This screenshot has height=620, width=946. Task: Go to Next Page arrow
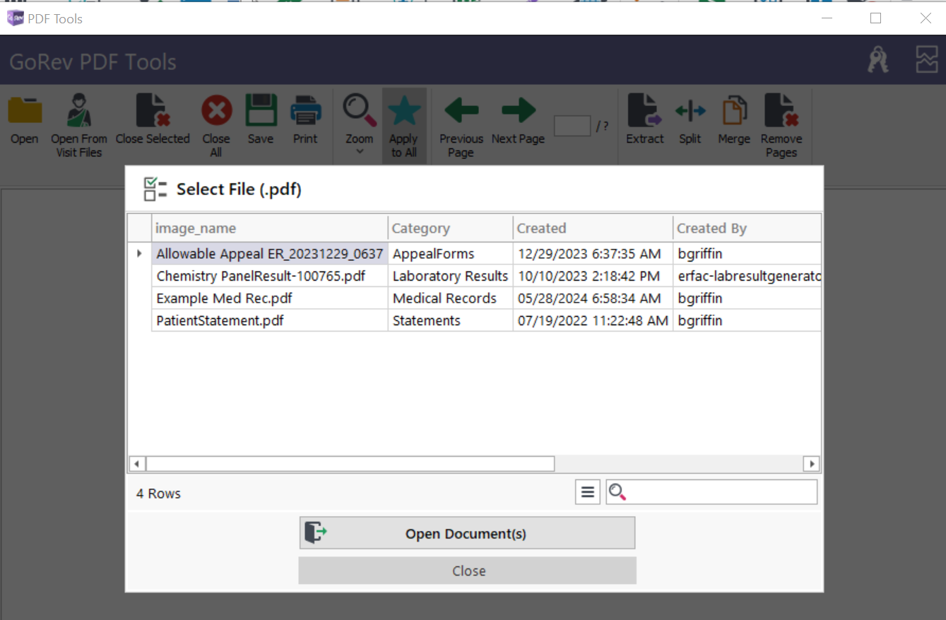(x=518, y=110)
